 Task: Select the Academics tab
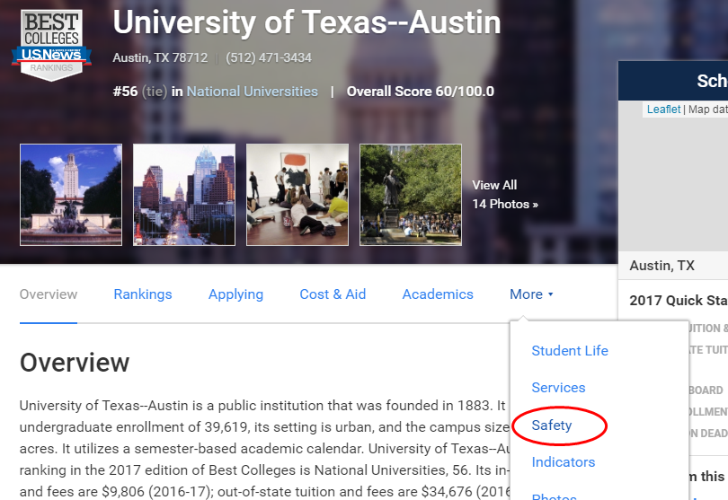click(x=438, y=294)
